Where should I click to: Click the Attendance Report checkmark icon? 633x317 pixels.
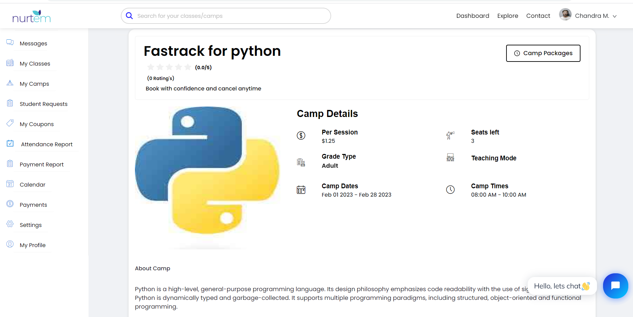(x=10, y=144)
